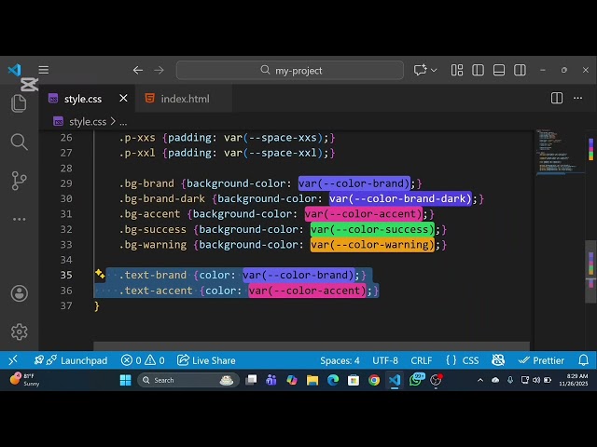Screen dimensions: 597x447
Task: Click the --color-brand swatch on line 29
Action: [354, 183]
